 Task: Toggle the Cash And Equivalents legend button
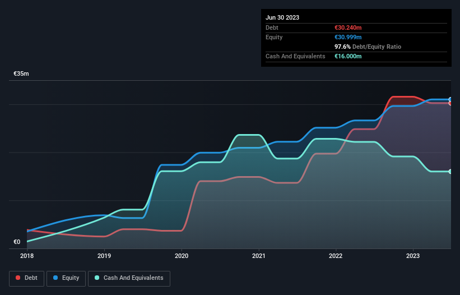coord(129,278)
